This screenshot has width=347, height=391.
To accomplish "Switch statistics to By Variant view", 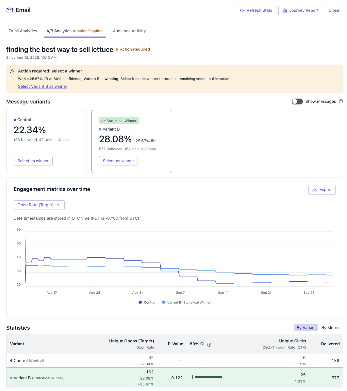I will pos(306,328).
